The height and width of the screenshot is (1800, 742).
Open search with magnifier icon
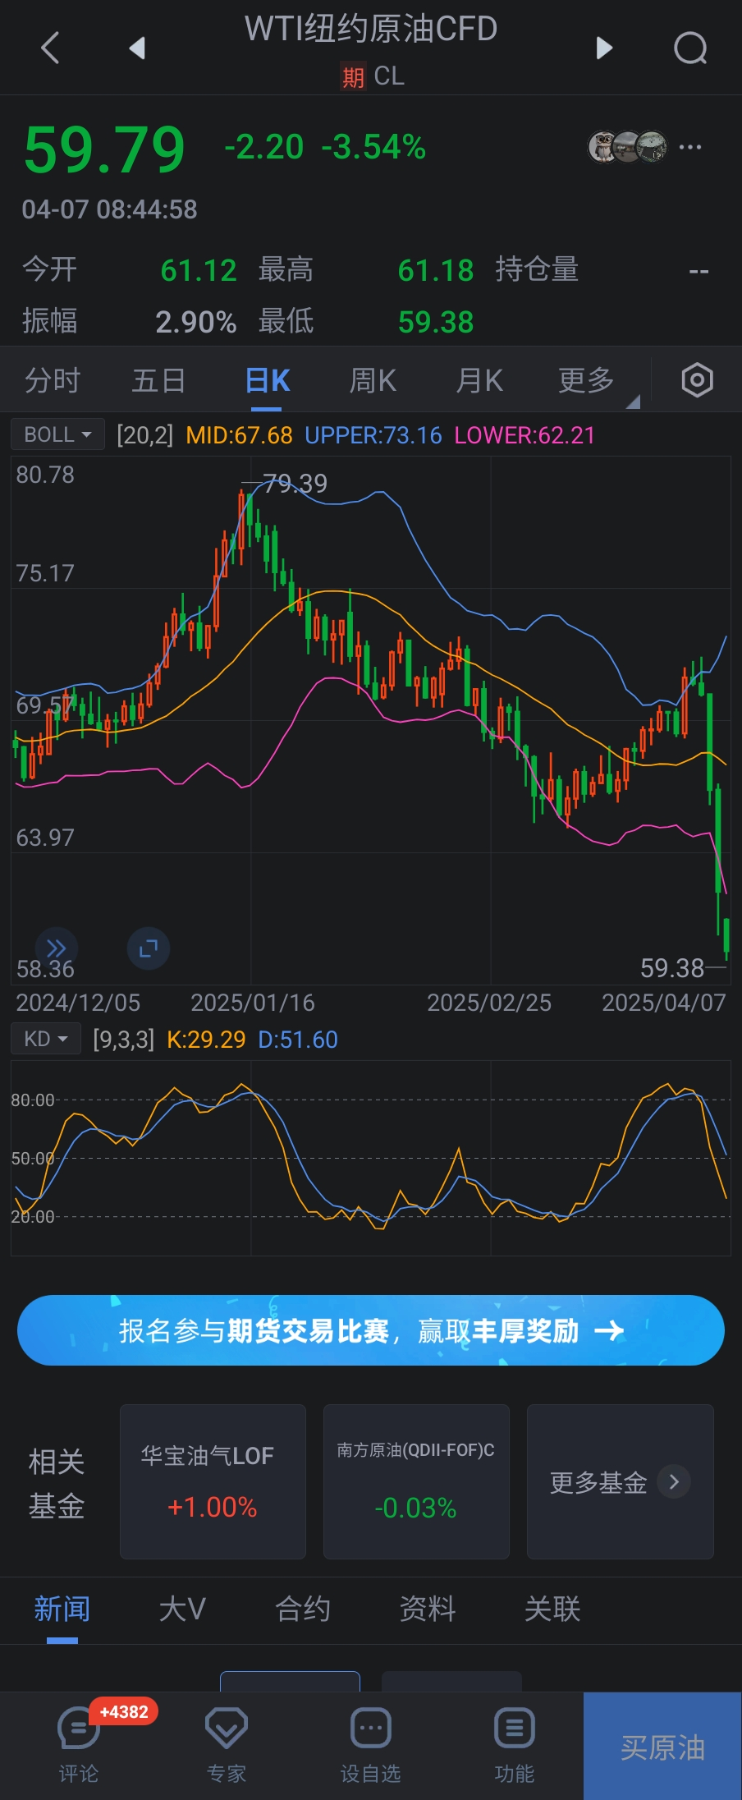click(x=689, y=48)
